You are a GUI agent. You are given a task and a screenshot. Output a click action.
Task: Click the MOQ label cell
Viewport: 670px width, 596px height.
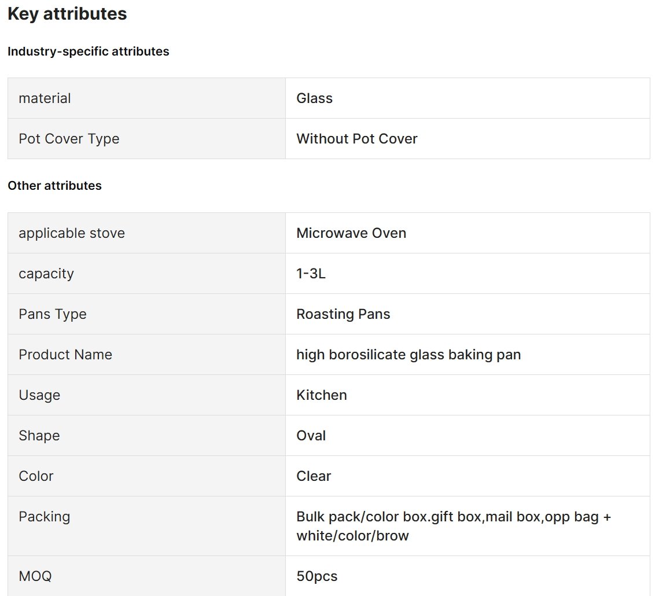click(x=146, y=576)
